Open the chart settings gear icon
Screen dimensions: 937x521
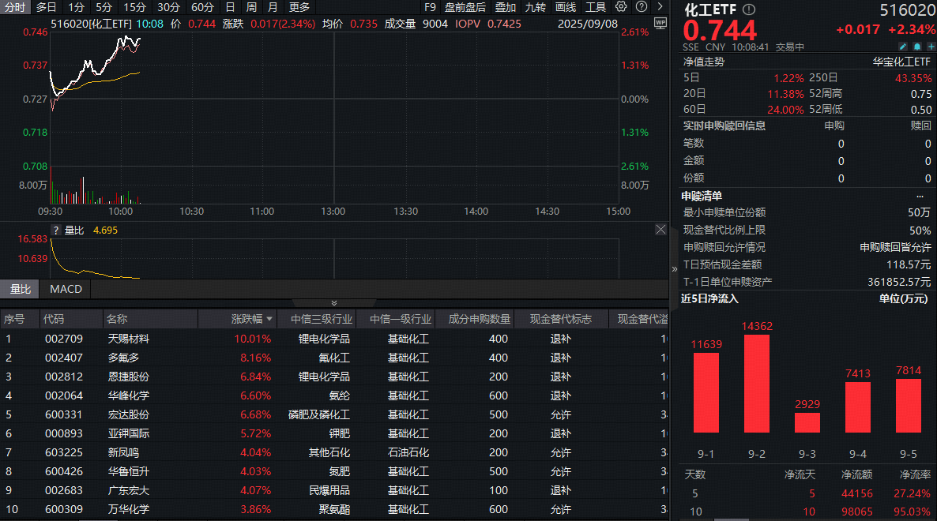(621, 7)
